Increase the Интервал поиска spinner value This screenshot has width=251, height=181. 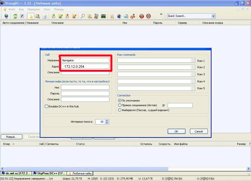pos(107,120)
